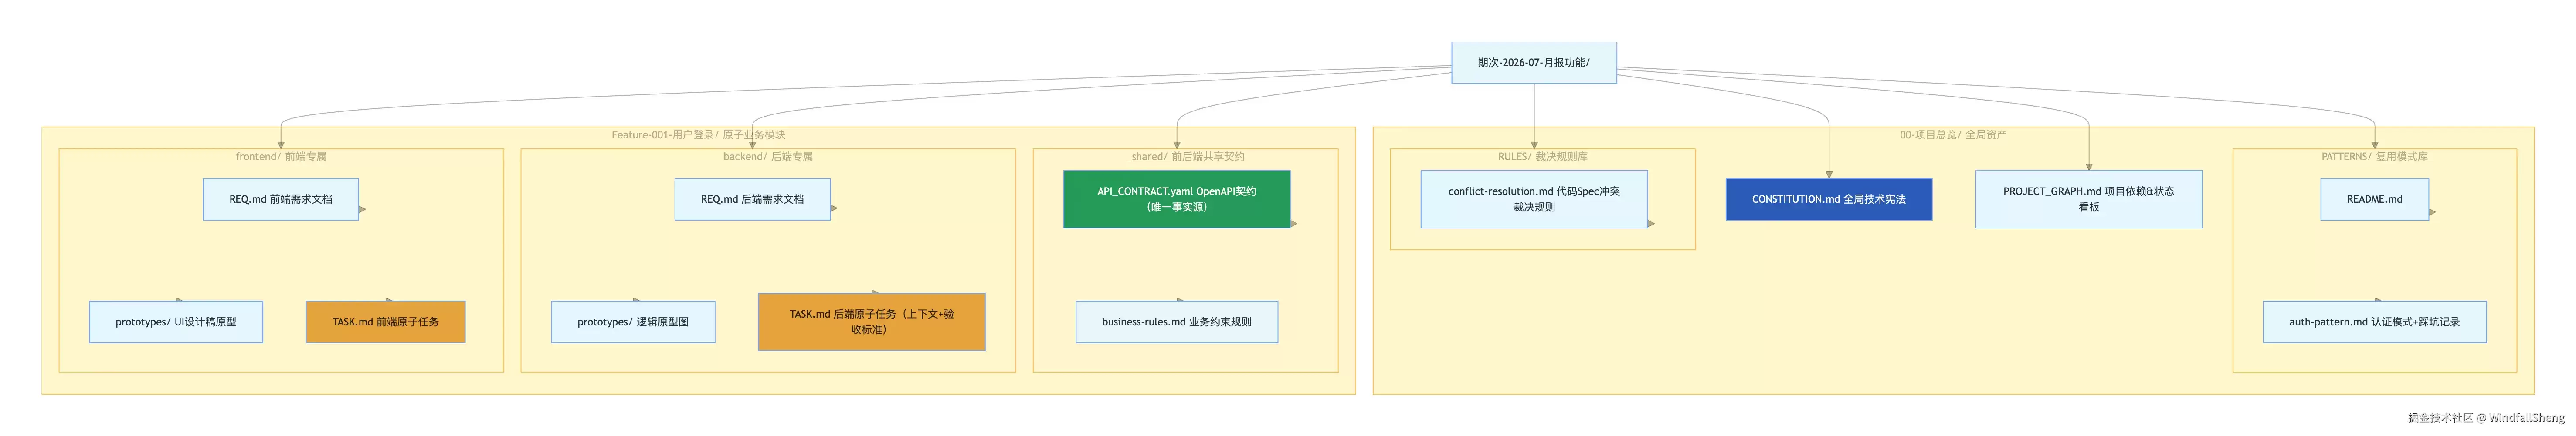
Task: Click the backend/ 后端专属 group label
Action: pyautogui.click(x=768, y=157)
